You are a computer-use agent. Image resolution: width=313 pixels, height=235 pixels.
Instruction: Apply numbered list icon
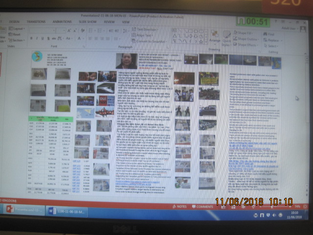pyautogui.click(x=100, y=30)
